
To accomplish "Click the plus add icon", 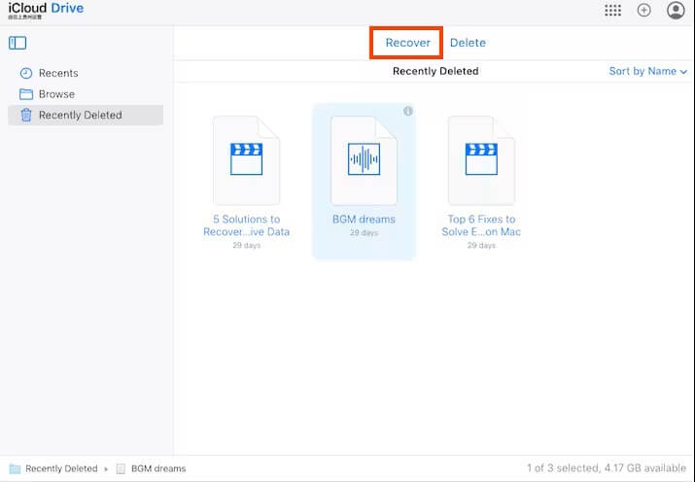I will click(x=643, y=11).
